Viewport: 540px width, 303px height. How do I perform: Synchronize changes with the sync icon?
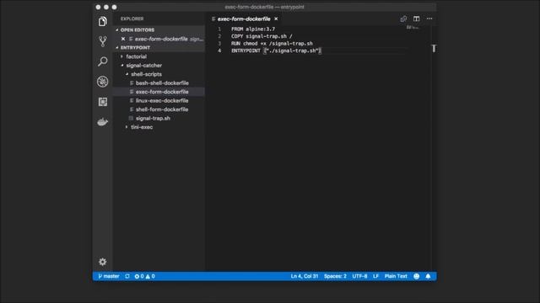click(127, 276)
